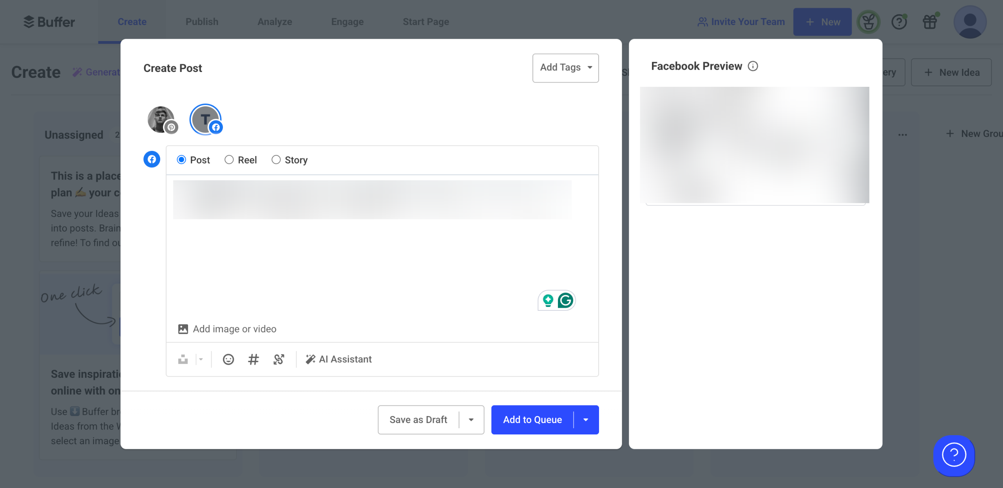Switch to the Publish tab

click(202, 22)
